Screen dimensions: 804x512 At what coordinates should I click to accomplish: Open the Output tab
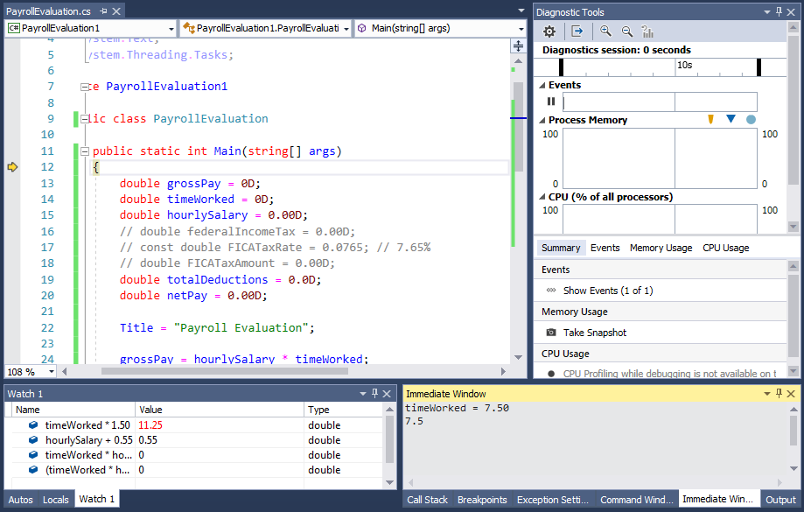pyautogui.click(x=780, y=500)
